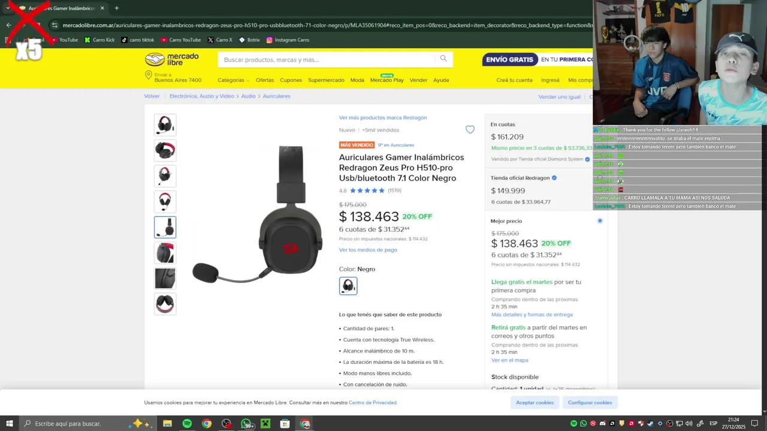Select the Negro color swatch

click(x=348, y=286)
